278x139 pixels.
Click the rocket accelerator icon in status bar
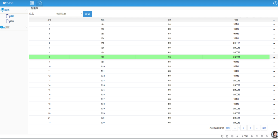(x=237, y=136)
